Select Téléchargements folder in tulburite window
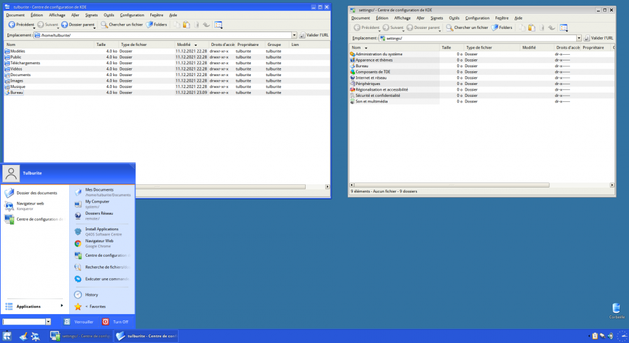The width and height of the screenshot is (629, 343). point(25,63)
